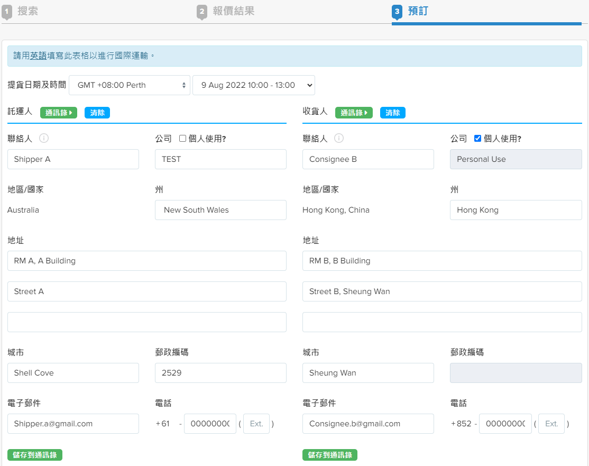The height and width of the screenshot is (466, 589).
Task: Click the 收貨人 section heading
Action: 315,112
